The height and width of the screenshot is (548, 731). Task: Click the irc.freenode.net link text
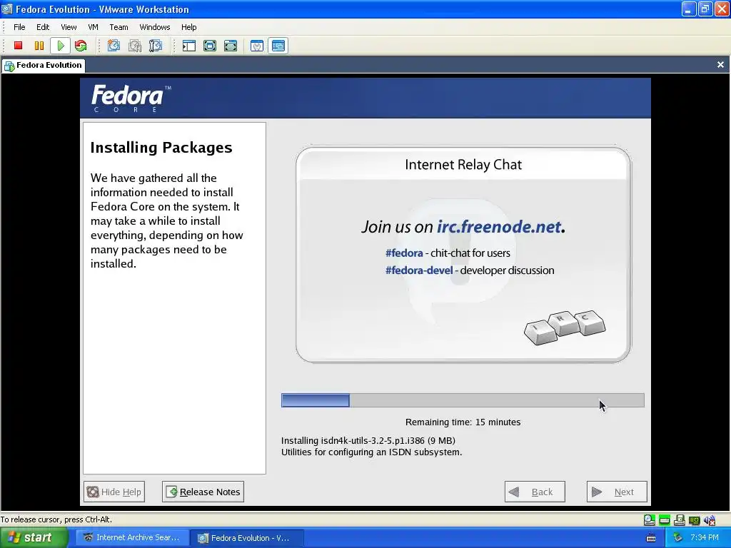coord(499,227)
